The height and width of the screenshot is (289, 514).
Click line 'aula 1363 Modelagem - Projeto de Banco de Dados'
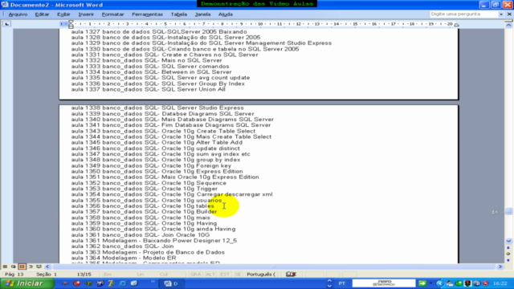tap(148, 252)
